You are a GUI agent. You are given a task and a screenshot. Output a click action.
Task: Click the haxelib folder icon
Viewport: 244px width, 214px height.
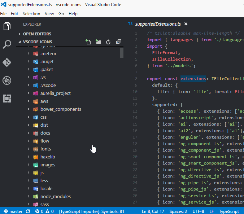[36, 157]
